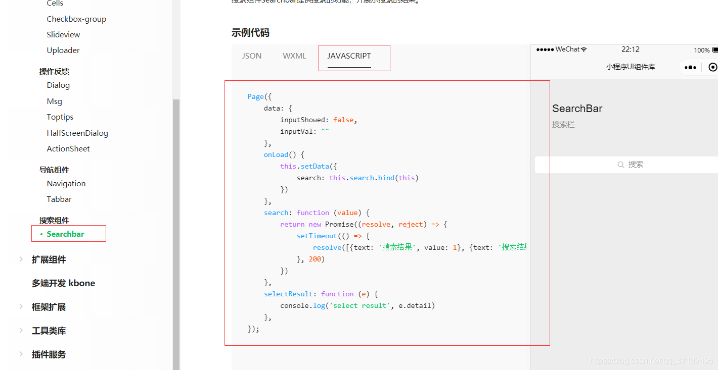The height and width of the screenshot is (370, 718).
Task: Open the HalfScreenDialog component page
Action: click(x=77, y=133)
